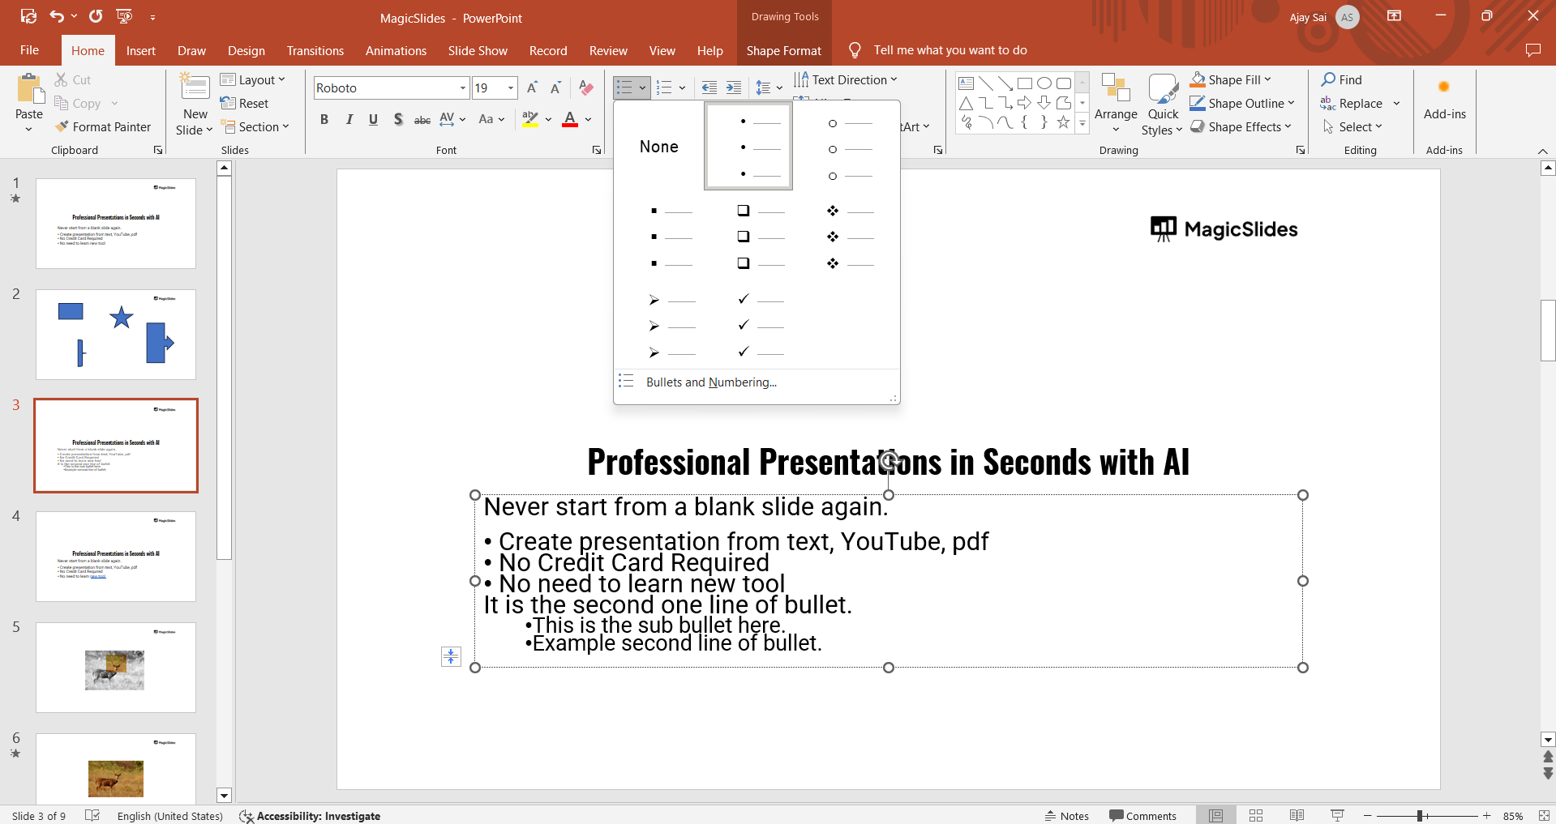Select the oval shape in shapes gallery
Image resolution: width=1556 pixels, height=824 pixels.
(x=1044, y=83)
